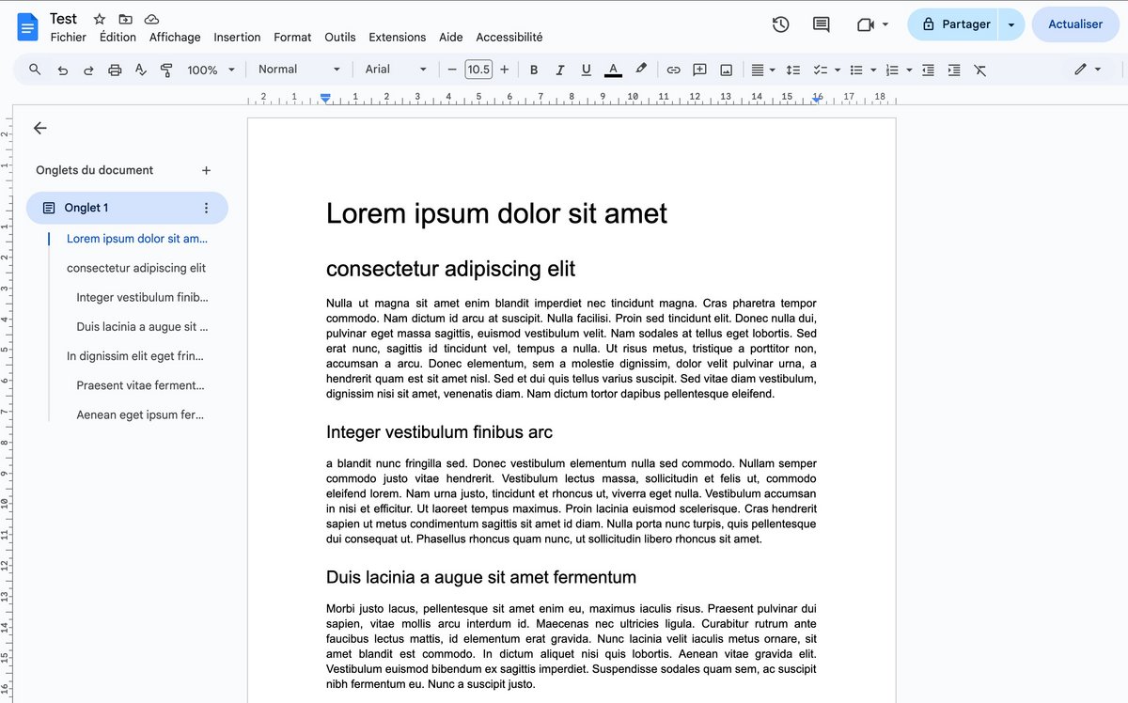Toggle bold formatting
The image size is (1128, 703).
534,70
